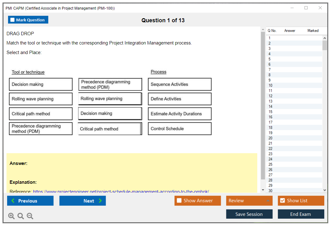The image size is (332, 227).
Task: Enable the Show Answer checkbox
Action: pos(179,201)
